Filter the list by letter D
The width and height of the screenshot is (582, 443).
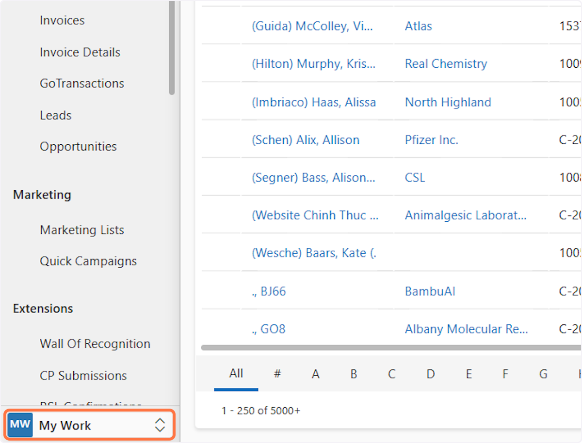430,374
